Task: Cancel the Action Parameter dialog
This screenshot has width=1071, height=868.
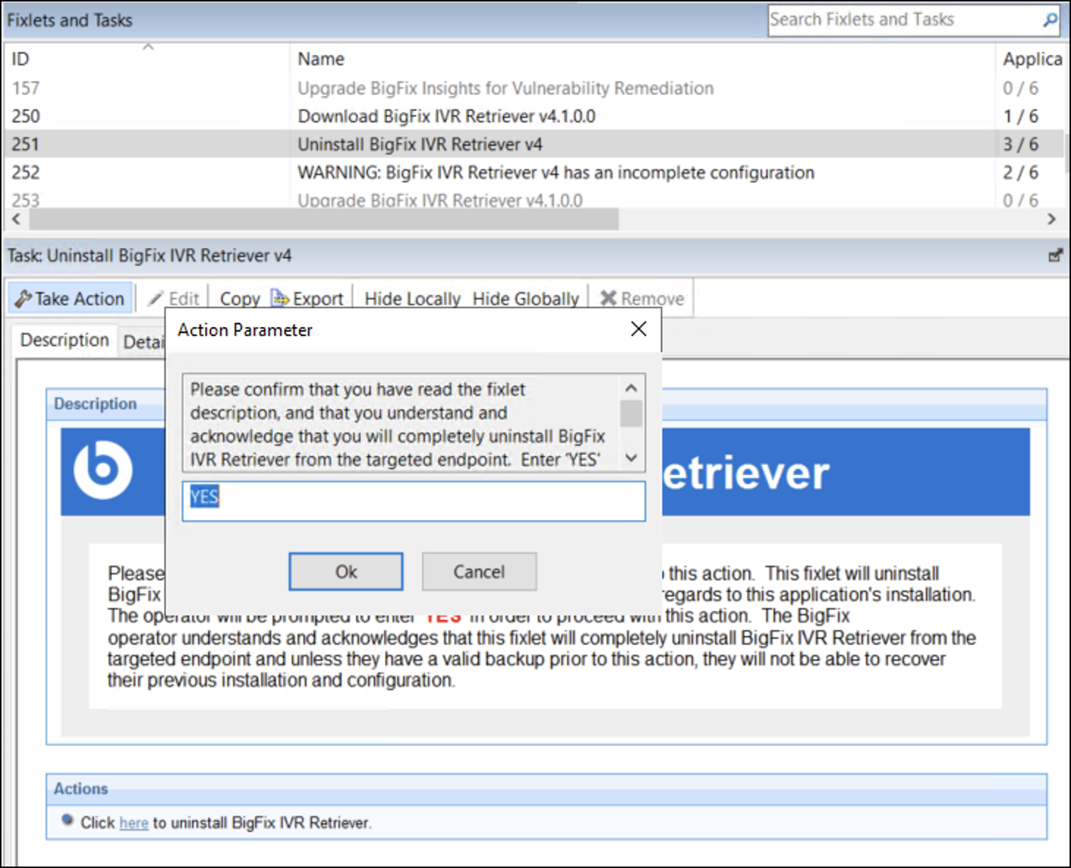Action: pos(479,572)
